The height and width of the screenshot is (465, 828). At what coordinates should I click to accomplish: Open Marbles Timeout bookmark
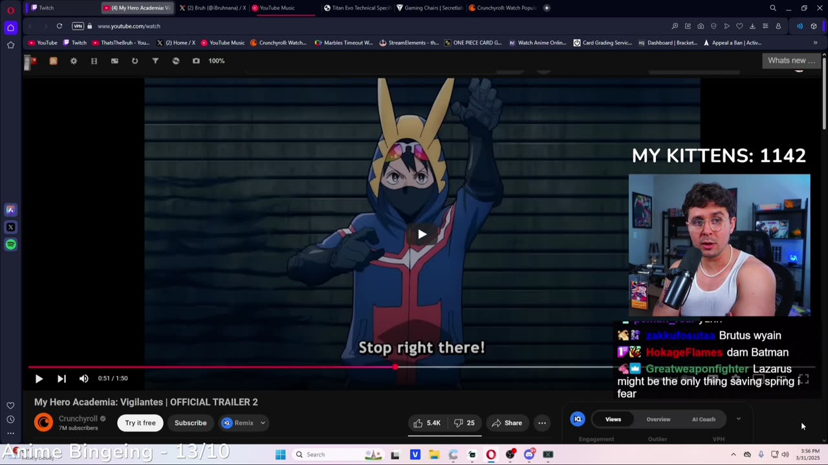point(343,43)
